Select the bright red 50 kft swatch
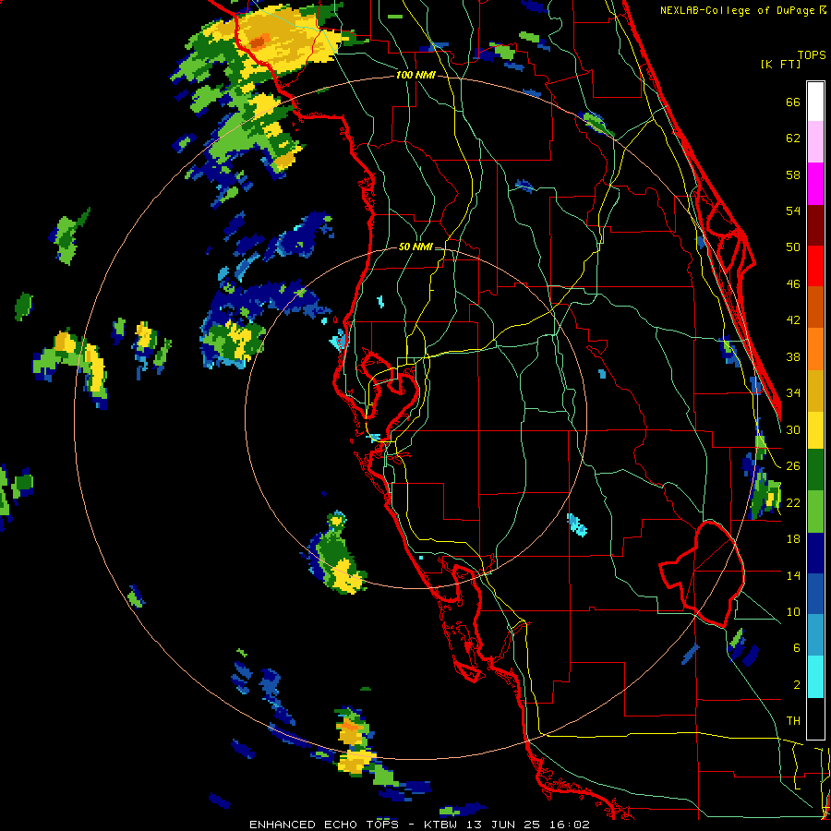 click(x=815, y=266)
